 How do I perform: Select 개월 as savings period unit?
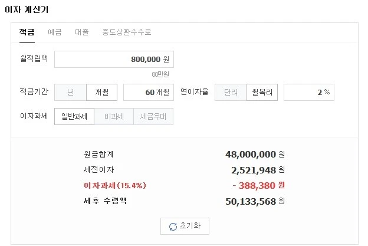coord(102,92)
